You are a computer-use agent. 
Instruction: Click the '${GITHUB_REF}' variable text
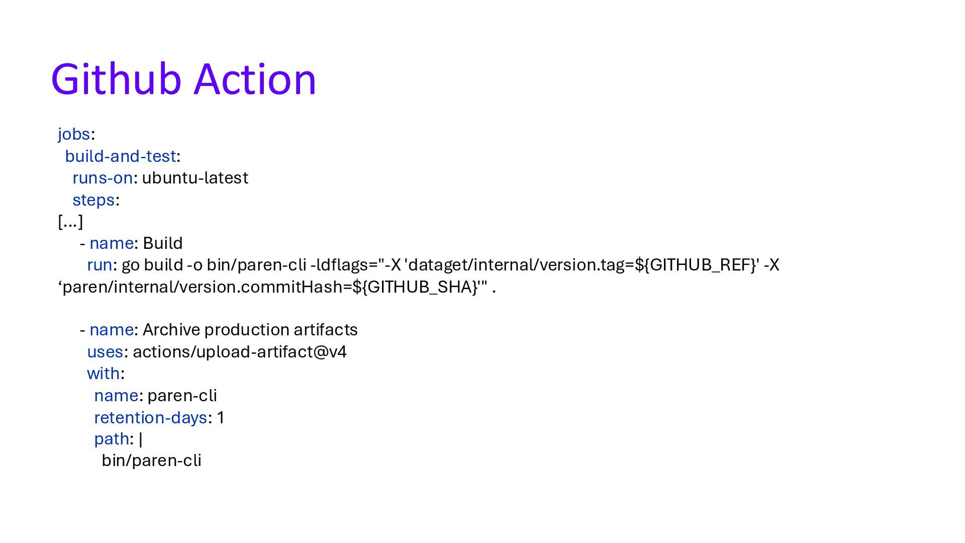click(x=695, y=265)
